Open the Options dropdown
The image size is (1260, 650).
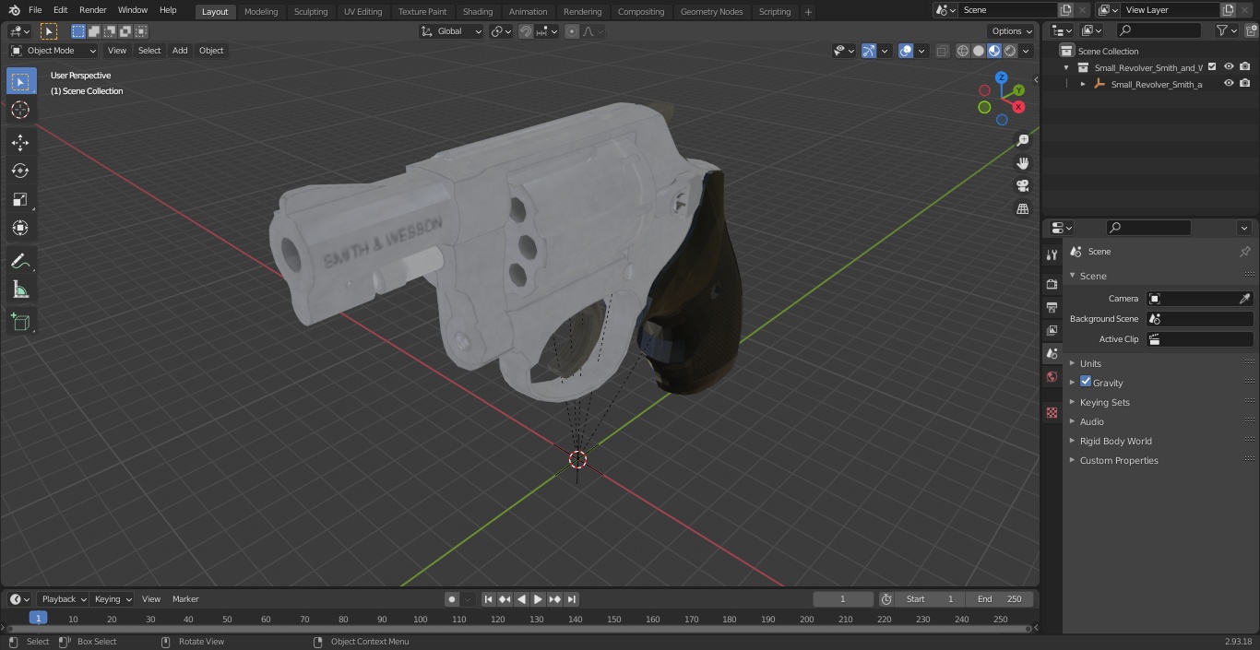(1012, 31)
